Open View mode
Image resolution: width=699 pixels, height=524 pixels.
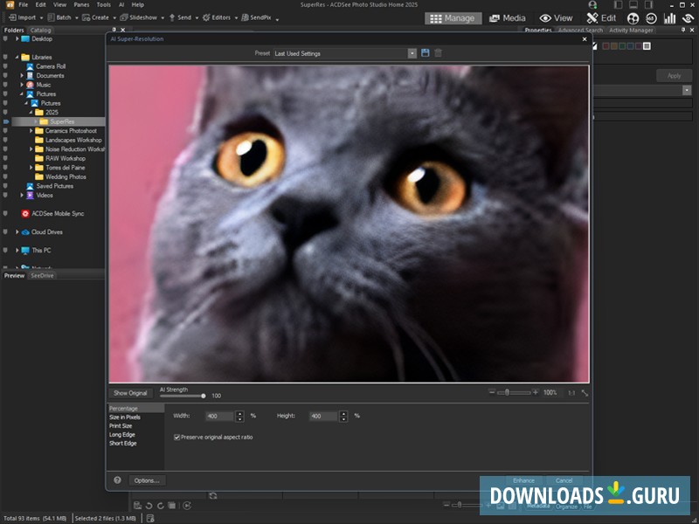(x=557, y=17)
